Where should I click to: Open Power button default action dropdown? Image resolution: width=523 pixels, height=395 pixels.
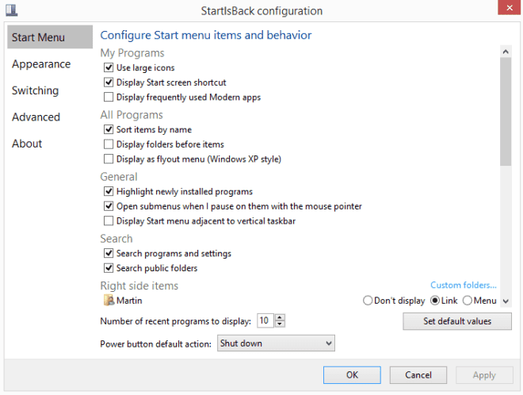pos(276,343)
